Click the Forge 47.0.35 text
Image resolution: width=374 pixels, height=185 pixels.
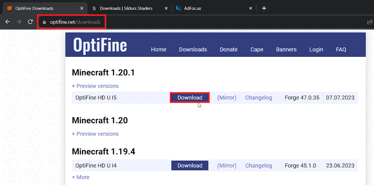(302, 97)
